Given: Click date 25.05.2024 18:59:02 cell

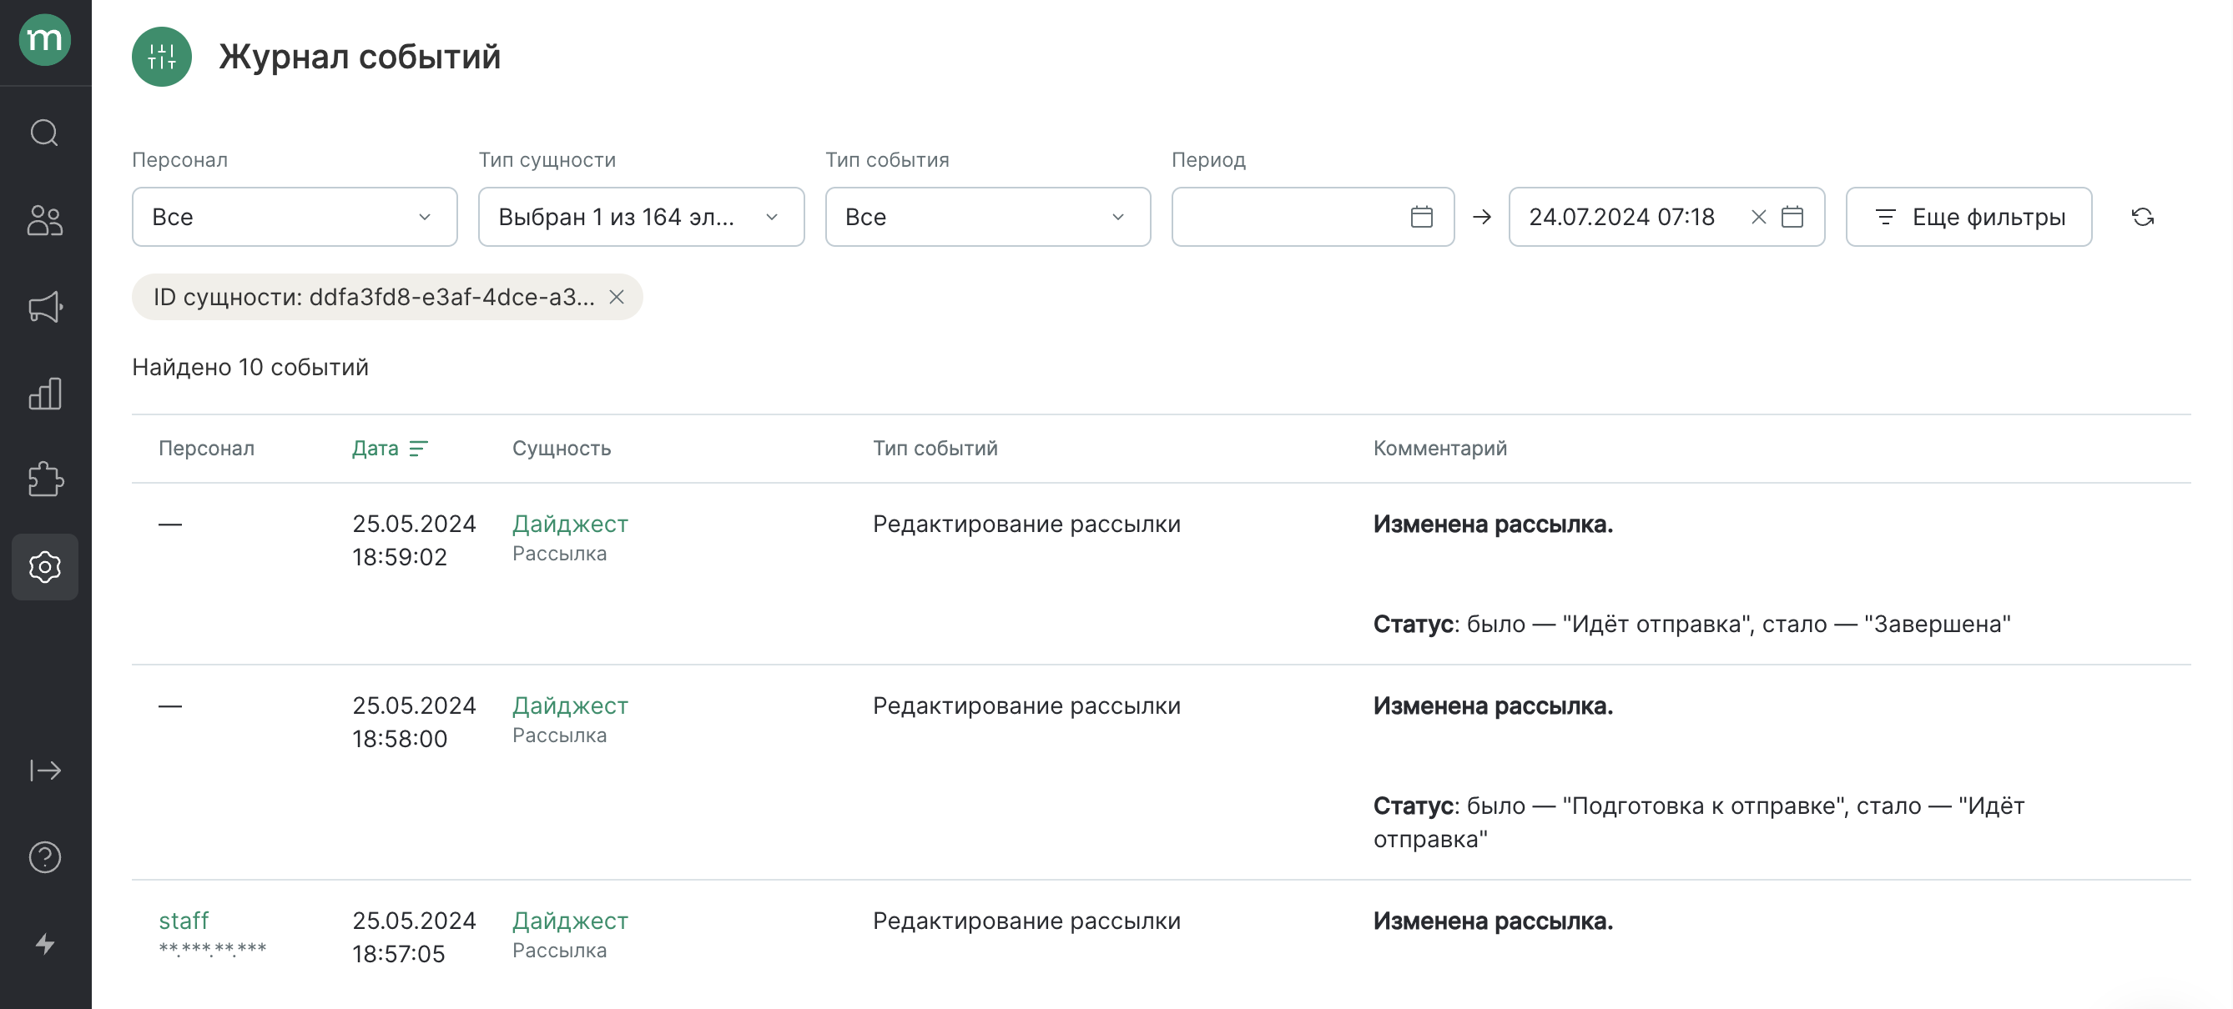Looking at the screenshot, I should (414, 540).
